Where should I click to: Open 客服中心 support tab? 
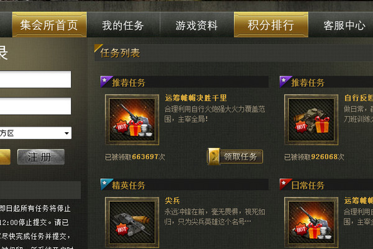[x=344, y=25]
